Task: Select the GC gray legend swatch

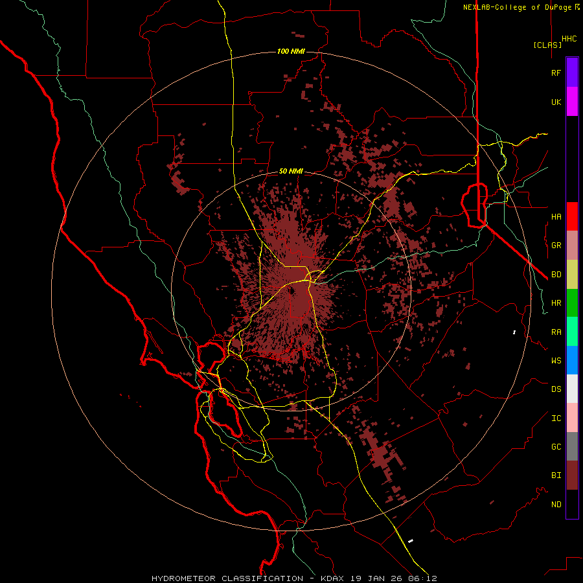Action: pyautogui.click(x=572, y=446)
